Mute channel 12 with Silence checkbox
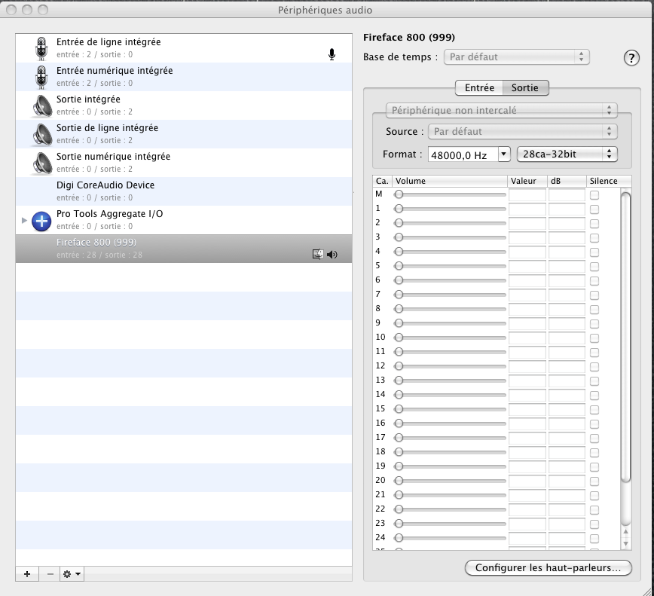This screenshot has height=596, width=654. click(x=594, y=366)
